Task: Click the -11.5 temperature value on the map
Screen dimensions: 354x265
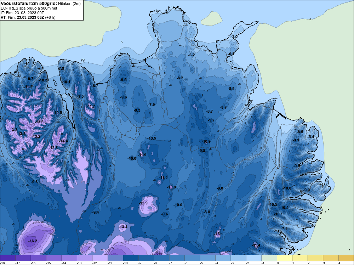Action: pyautogui.click(x=163, y=177)
